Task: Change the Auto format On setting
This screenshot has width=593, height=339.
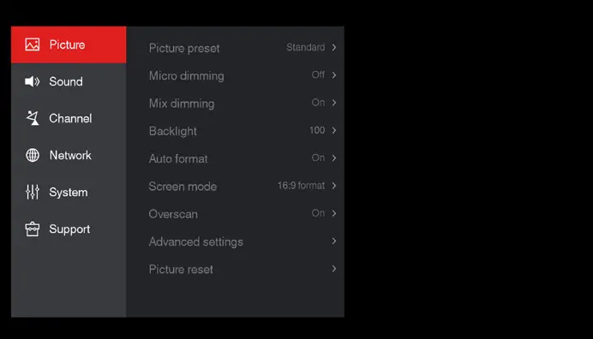Action: pos(318,158)
